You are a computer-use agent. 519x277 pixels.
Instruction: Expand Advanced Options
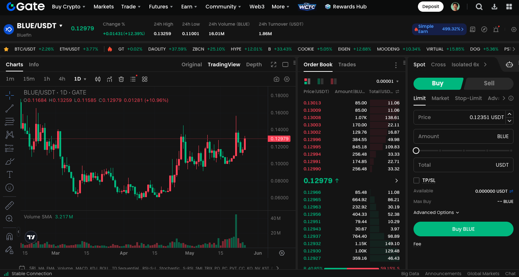tap(436, 213)
